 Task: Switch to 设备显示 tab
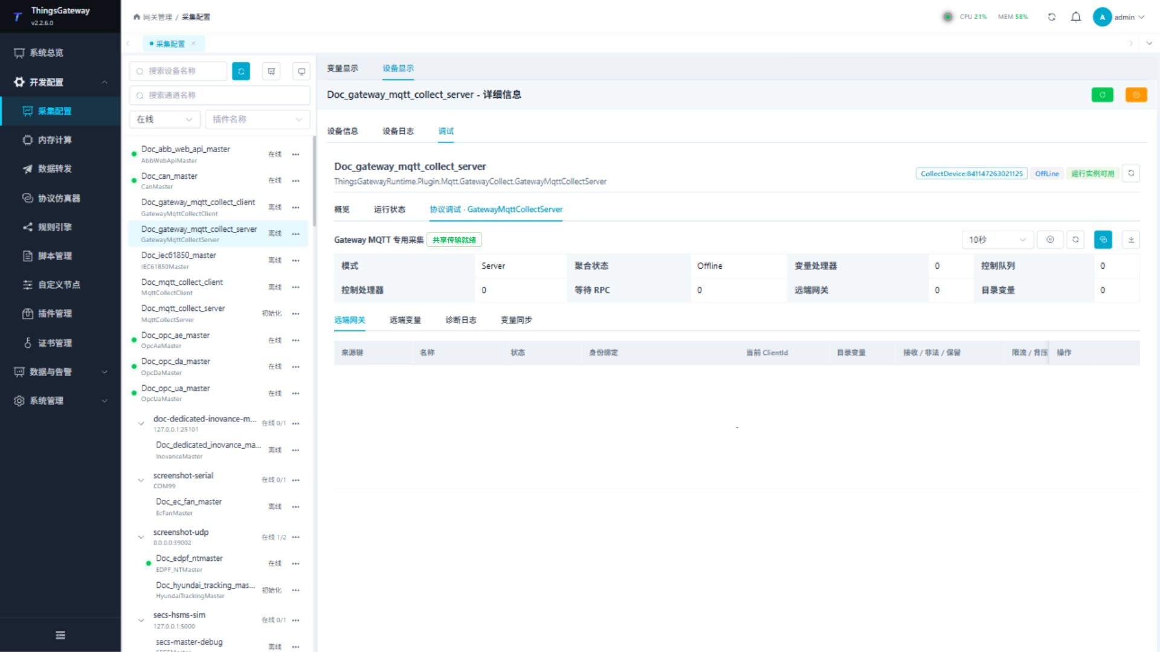(398, 68)
